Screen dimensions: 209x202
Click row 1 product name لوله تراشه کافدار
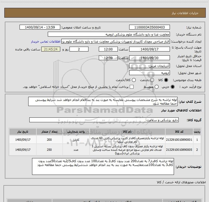127,140
